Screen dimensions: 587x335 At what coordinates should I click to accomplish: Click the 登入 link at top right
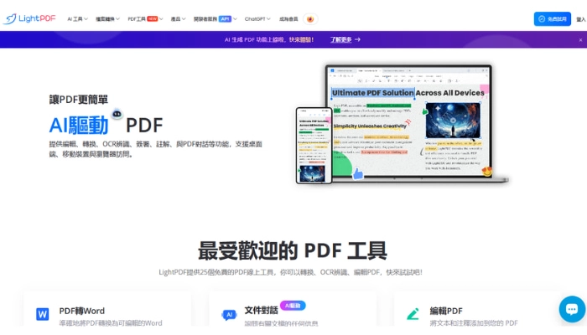[580, 18]
